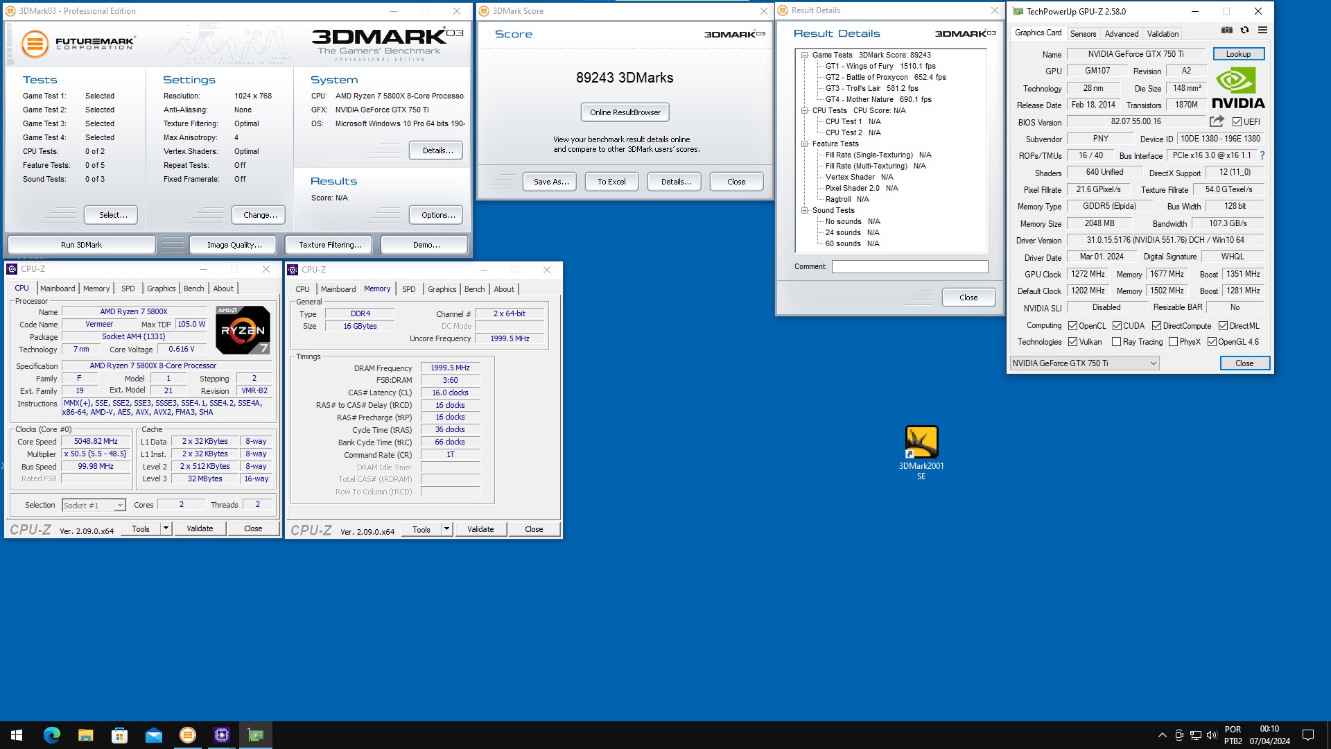Open Bench tab in left CPU-Z window

(193, 289)
